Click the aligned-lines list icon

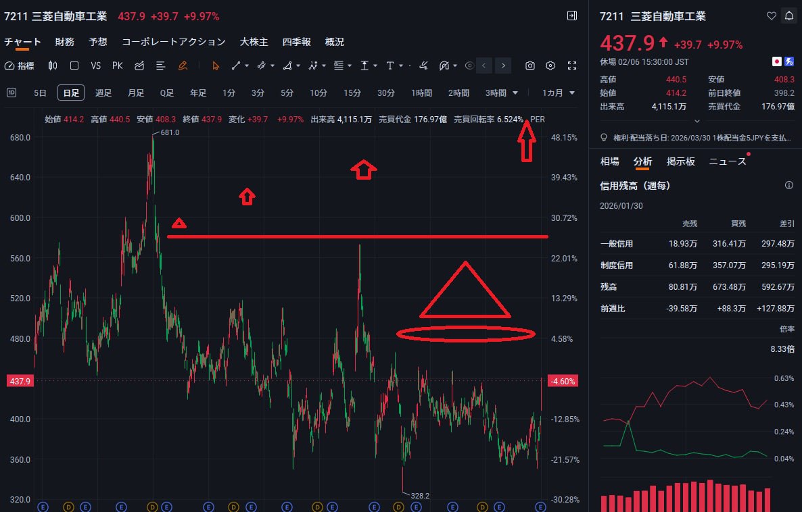(x=161, y=66)
